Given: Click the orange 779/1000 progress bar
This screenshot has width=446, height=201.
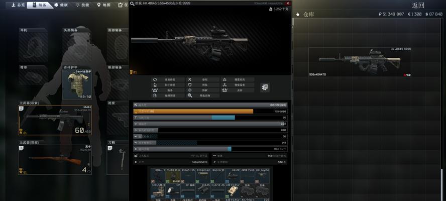Looking at the screenshot, I should [210, 112].
